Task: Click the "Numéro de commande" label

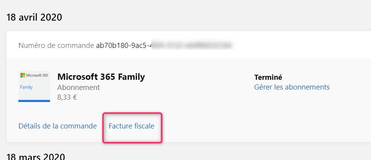Action: (x=56, y=46)
